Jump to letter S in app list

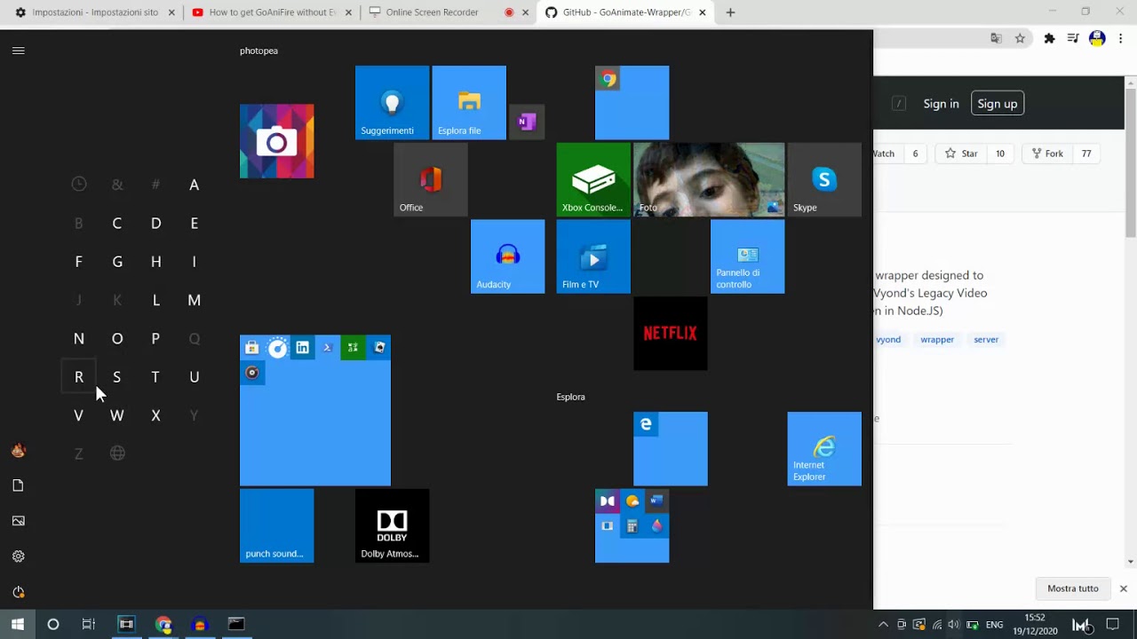[116, 377]
